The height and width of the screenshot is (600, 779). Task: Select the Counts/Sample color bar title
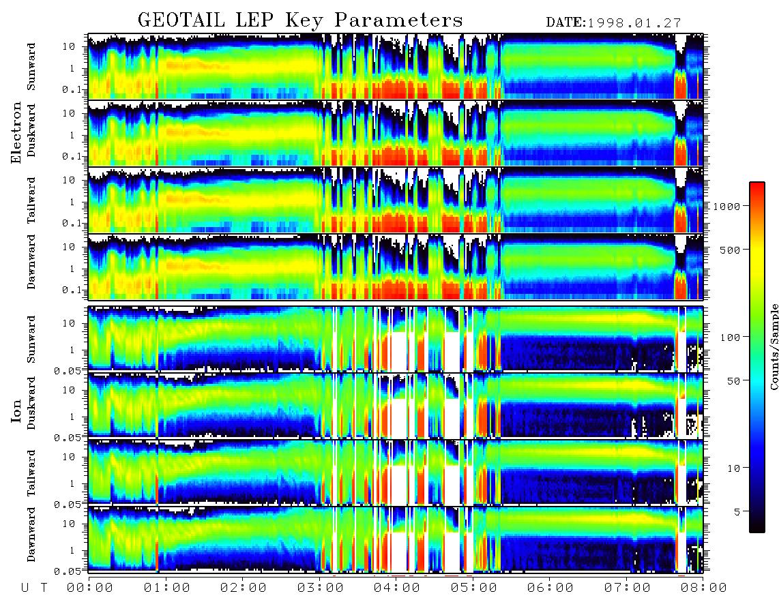coord(774,347)
